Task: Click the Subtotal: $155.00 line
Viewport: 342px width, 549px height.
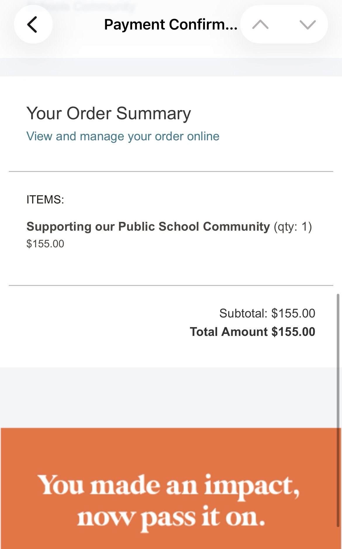Action: [267, 313]
